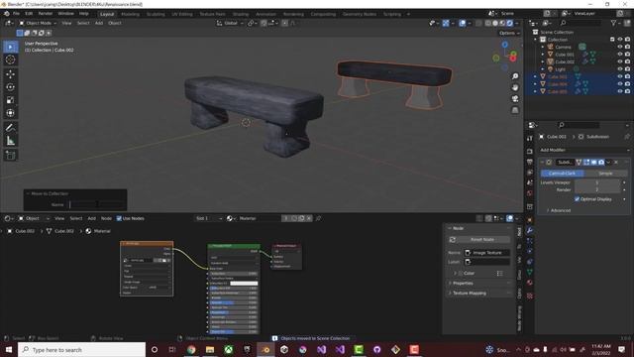Open File Explorer from the taskbar

click(x=210, y=350)
